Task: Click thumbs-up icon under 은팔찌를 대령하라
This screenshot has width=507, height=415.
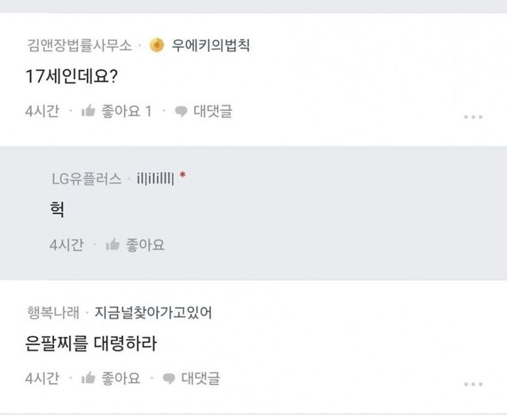Action: tap(89, 379)
